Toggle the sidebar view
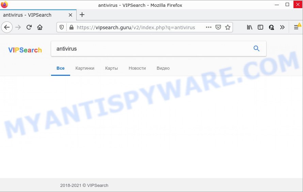The image size is (303, 192). pos(260,28)
